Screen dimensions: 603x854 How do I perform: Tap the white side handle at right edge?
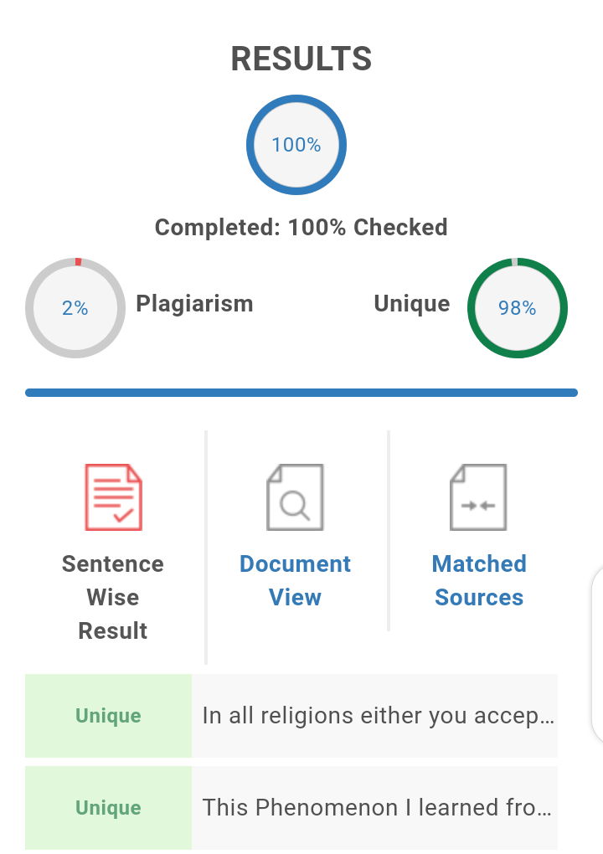pos(597,655)
